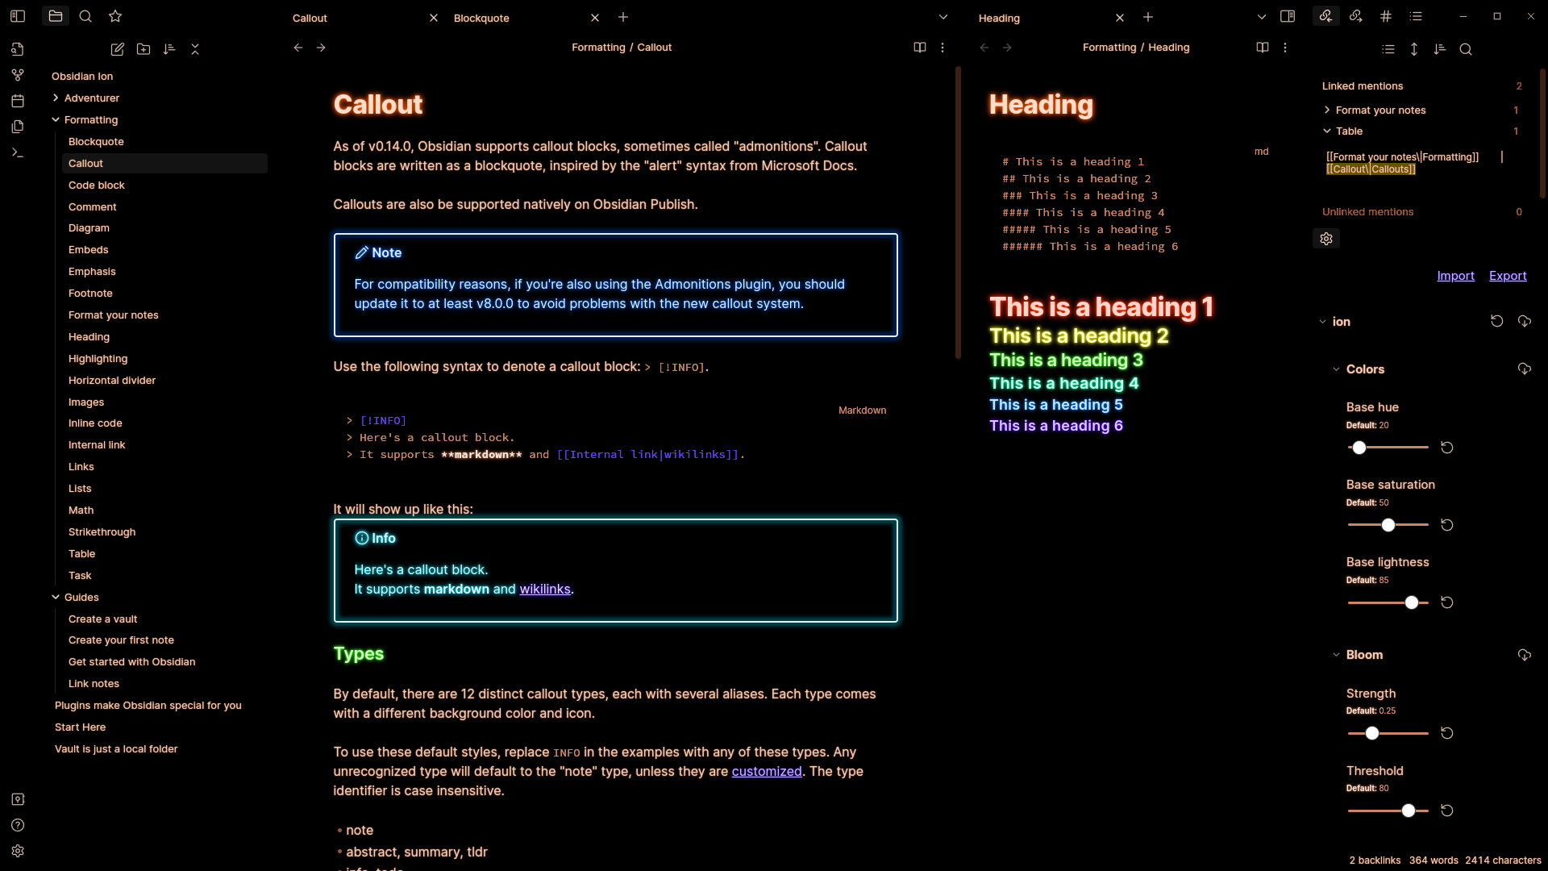The image size is (1548, 871).
Task: Open more options menu for Callout note
Action: tap(943, 48)
